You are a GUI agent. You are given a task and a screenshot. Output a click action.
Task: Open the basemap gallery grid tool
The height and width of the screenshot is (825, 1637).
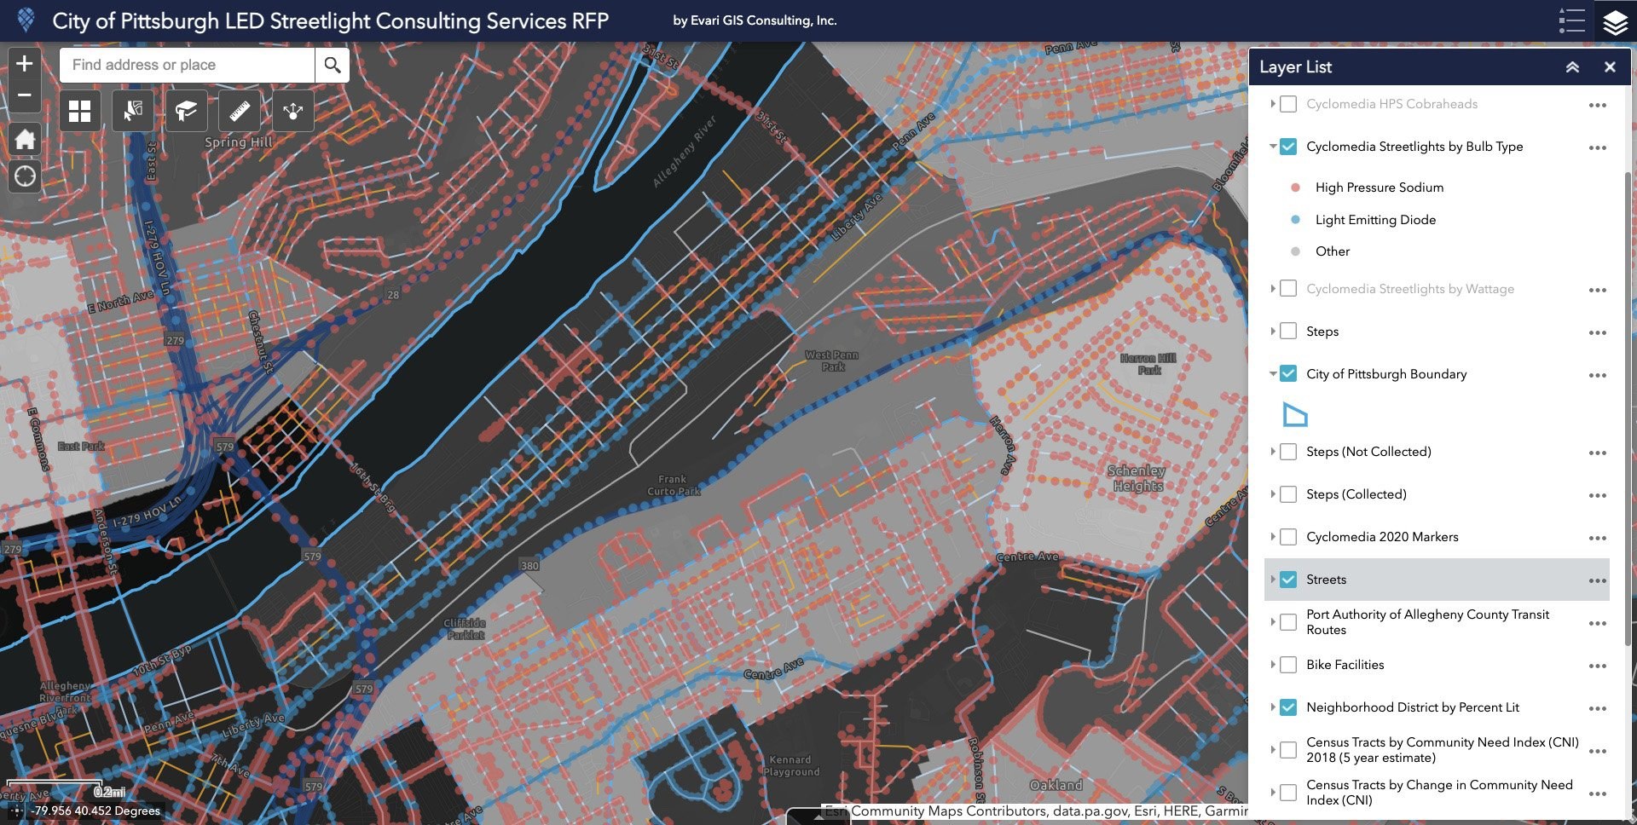(80, 111)
